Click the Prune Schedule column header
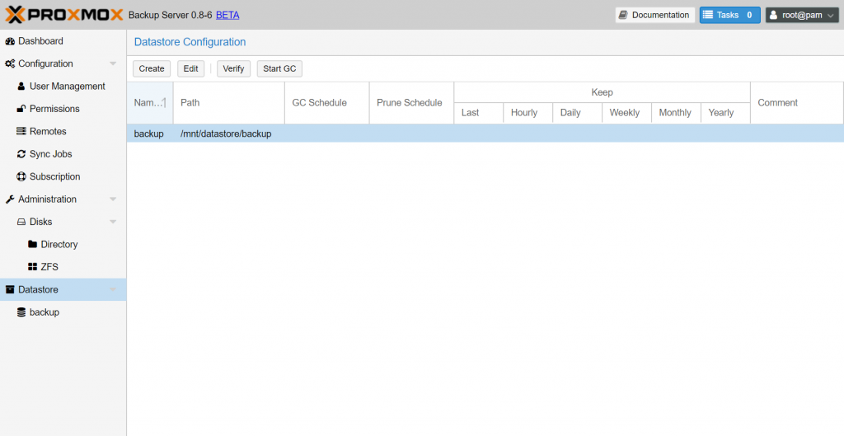 pos(411,103)
